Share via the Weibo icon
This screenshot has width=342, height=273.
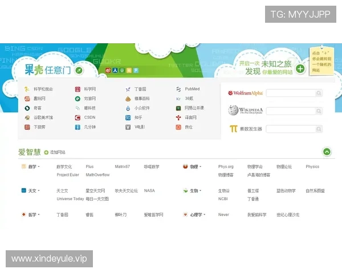[x=108, y=71]
